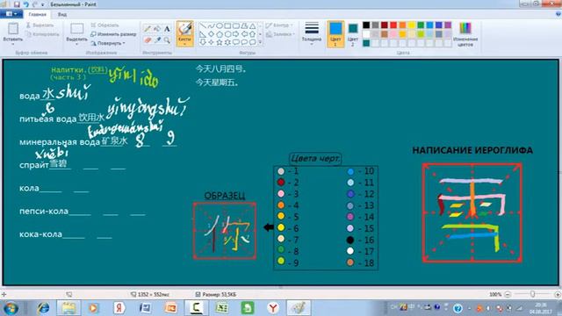Expand the shapes gallery with More arrow
The height and width of the screenshot is (316, 562).
tap(260, 42)
